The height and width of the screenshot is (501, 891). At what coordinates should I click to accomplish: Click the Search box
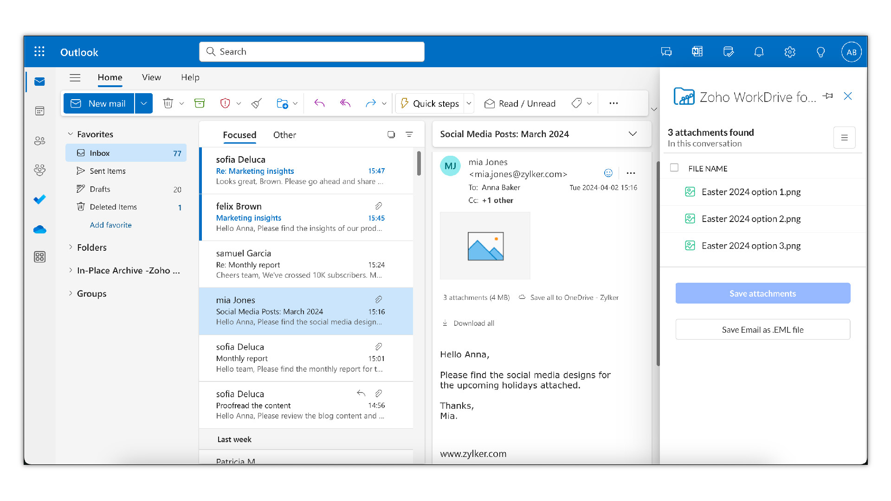tap(312, 51)
